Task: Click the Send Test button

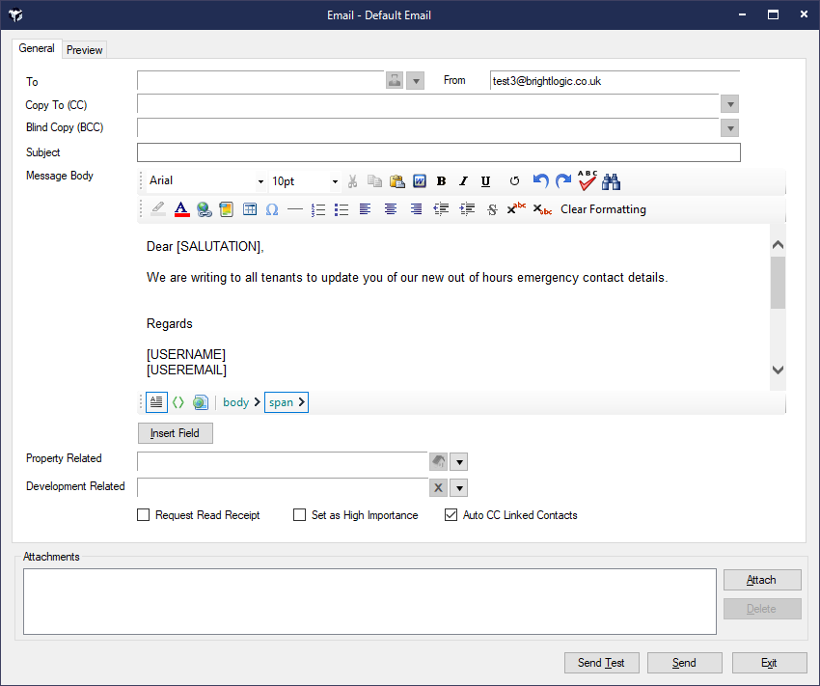Action: tap(601, 663)
